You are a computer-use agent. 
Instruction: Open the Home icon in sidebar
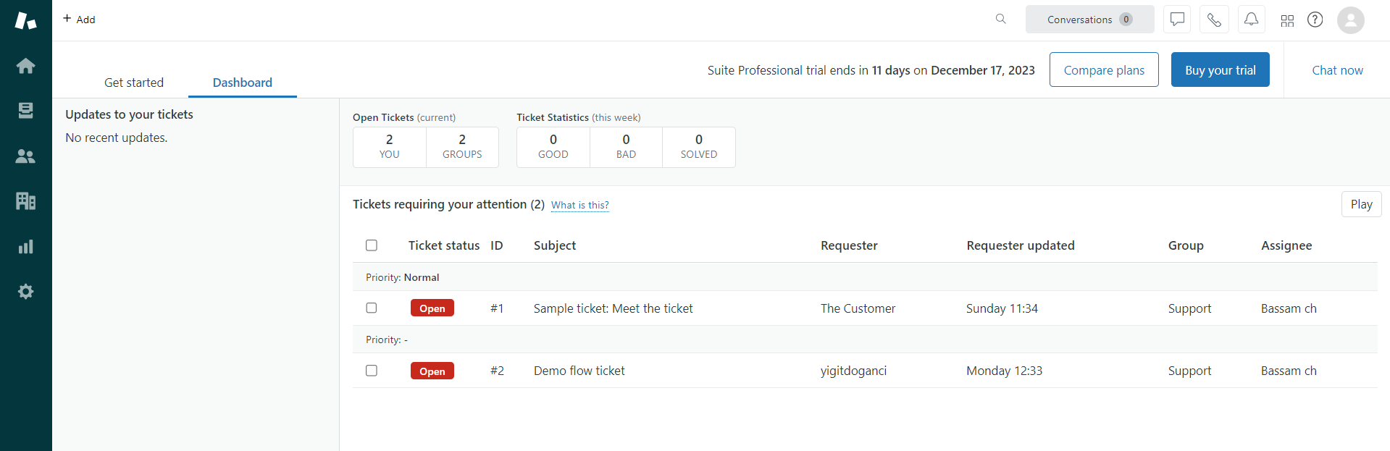click(x=25, y=66)
